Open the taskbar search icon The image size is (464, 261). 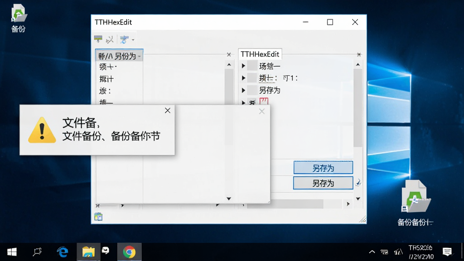coord(37,252)
